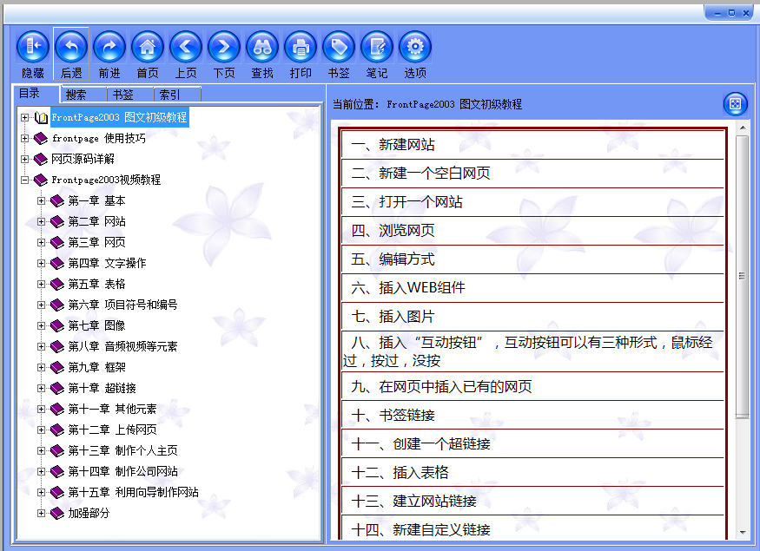760x551 pixels.
Task: Open the link 十二、插入表格
Action: (400, 472)
